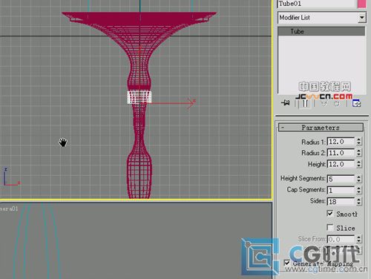
Task: Click Radius 1 spinner arrows
Action: point(359,142)
